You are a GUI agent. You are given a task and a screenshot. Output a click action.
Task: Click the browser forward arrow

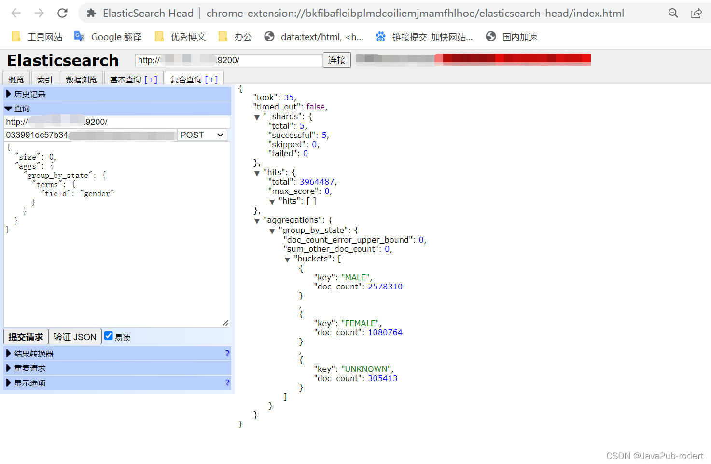[39, 13]
